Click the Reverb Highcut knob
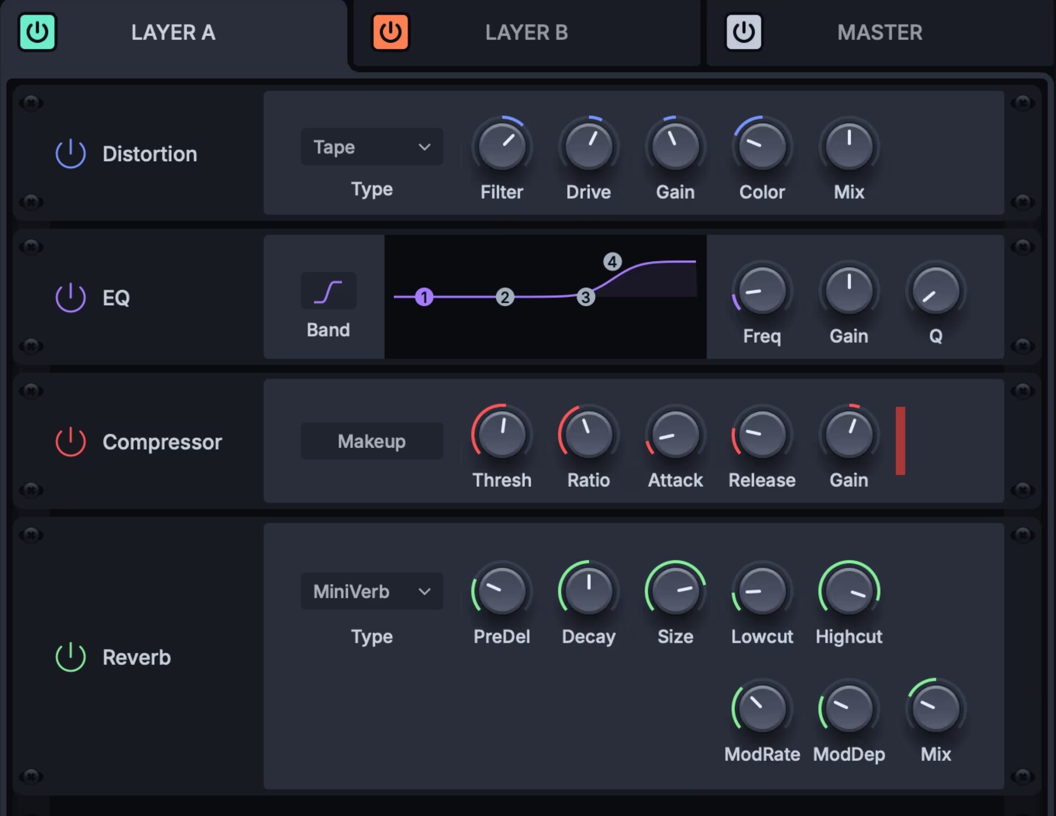1056x816 pixels. pyautogui.click(x=849, y=591)
